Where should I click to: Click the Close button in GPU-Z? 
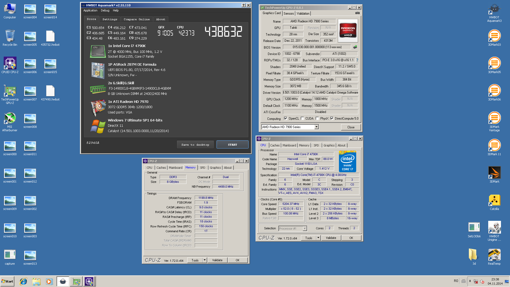point(351,127)
